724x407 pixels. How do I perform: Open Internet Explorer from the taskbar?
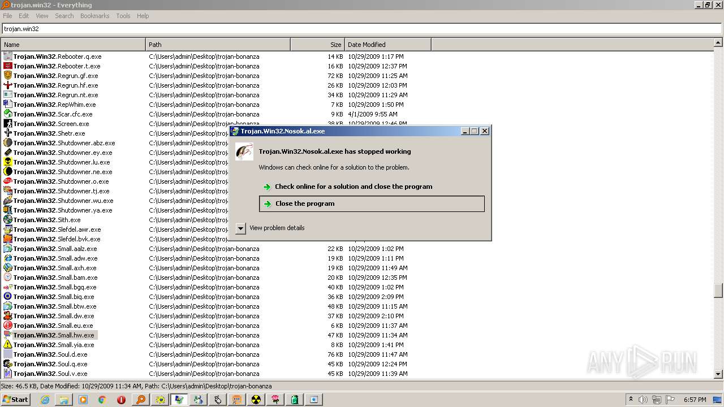(45, 400)
